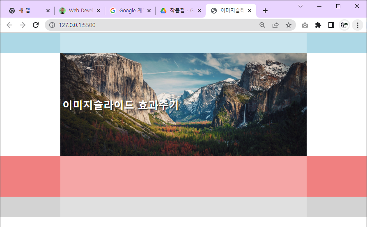Click the camera screenshot extension icon
The image size is (367, 227).
point(305,25)
